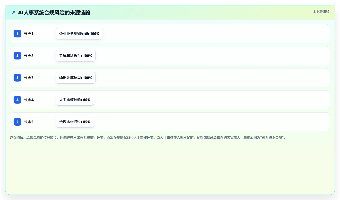Click the blue number 5 badge
Viewport: 340px width, 200px height.
(x=17, y=122)
